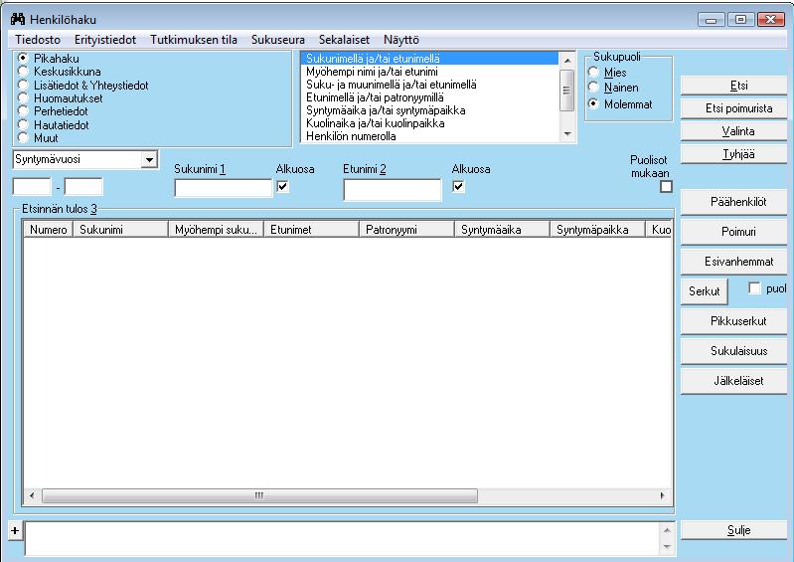Image resolution: width=794 pixels, height=562 pixels.
Task: Sort results by Myöhempi suku... column header
Action: click(217, 230)
